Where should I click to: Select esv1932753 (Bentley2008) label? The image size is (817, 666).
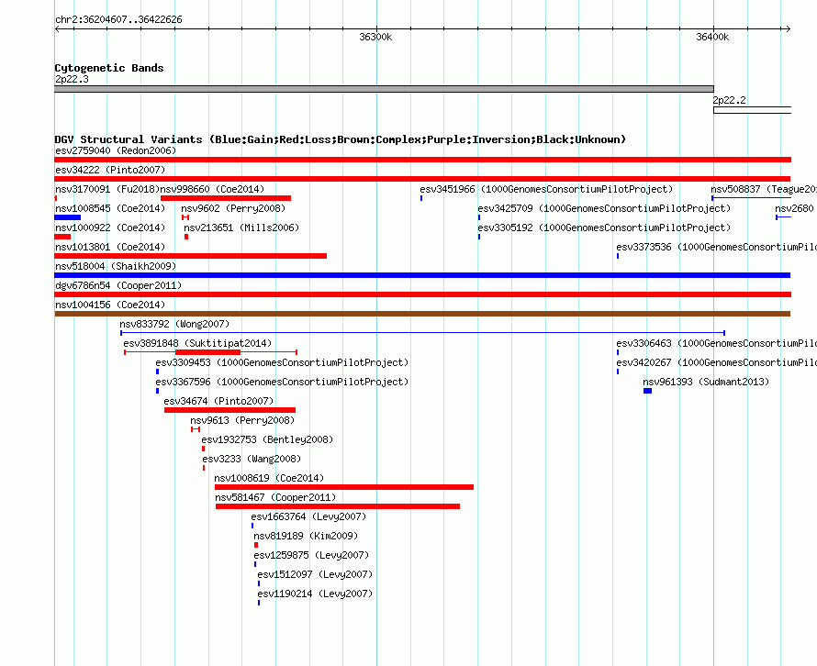coord(267,439)
